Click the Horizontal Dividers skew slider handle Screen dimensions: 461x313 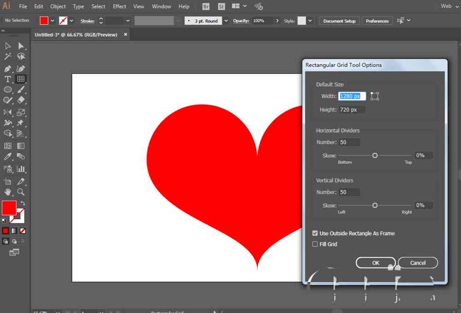coord(375,156)
